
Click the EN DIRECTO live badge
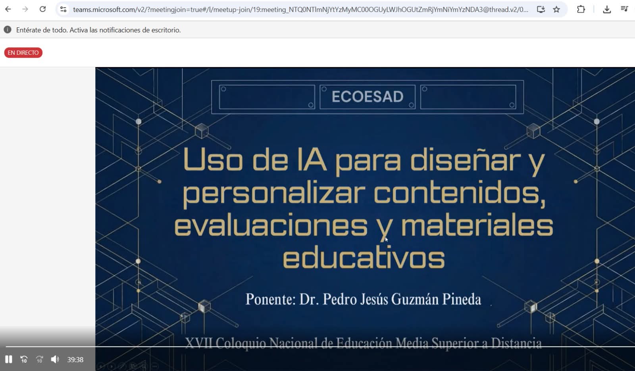[23, 52]
